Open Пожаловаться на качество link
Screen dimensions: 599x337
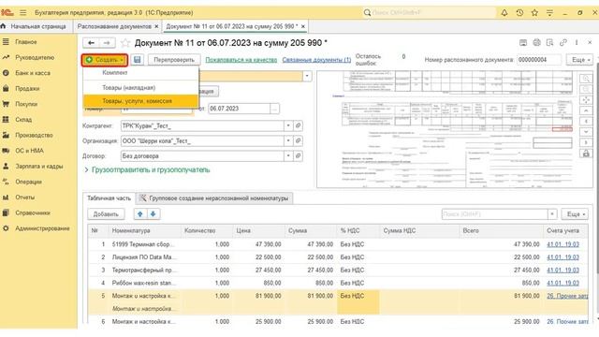coord(241,60)
